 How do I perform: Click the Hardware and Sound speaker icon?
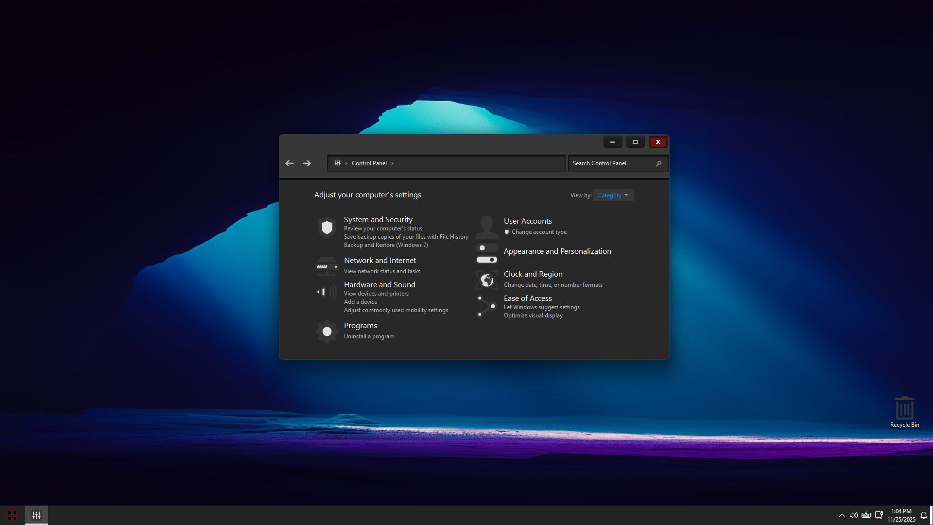[x=327, y=292]
